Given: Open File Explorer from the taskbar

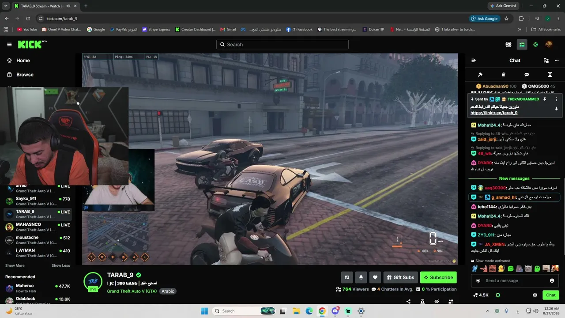Looking at the screenshot, I should click(x=296, y=311).
